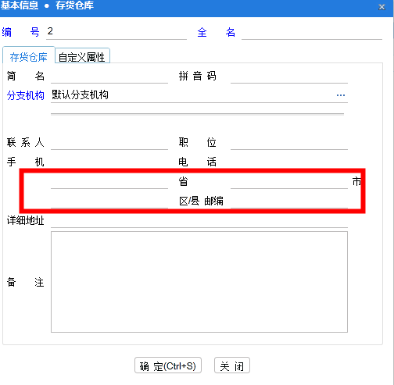
Task: Click the blue 分支机构 label link
Action: (x=26, y=95)
